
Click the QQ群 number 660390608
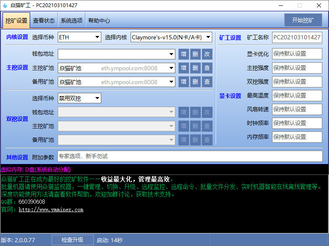point(32,202)
